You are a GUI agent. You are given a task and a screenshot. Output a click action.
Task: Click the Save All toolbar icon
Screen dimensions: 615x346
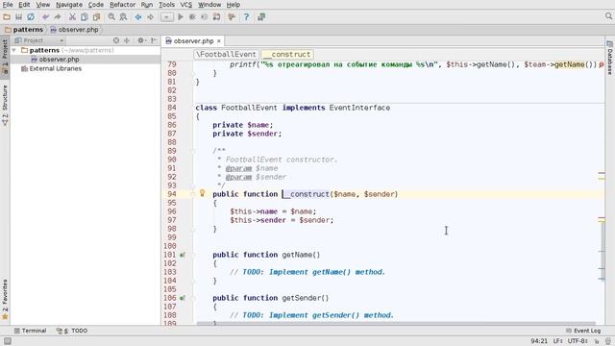(x=18, y=17)
